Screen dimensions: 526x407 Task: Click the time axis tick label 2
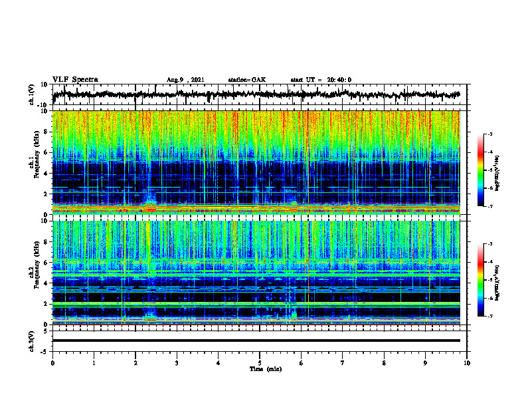[135, 363]
